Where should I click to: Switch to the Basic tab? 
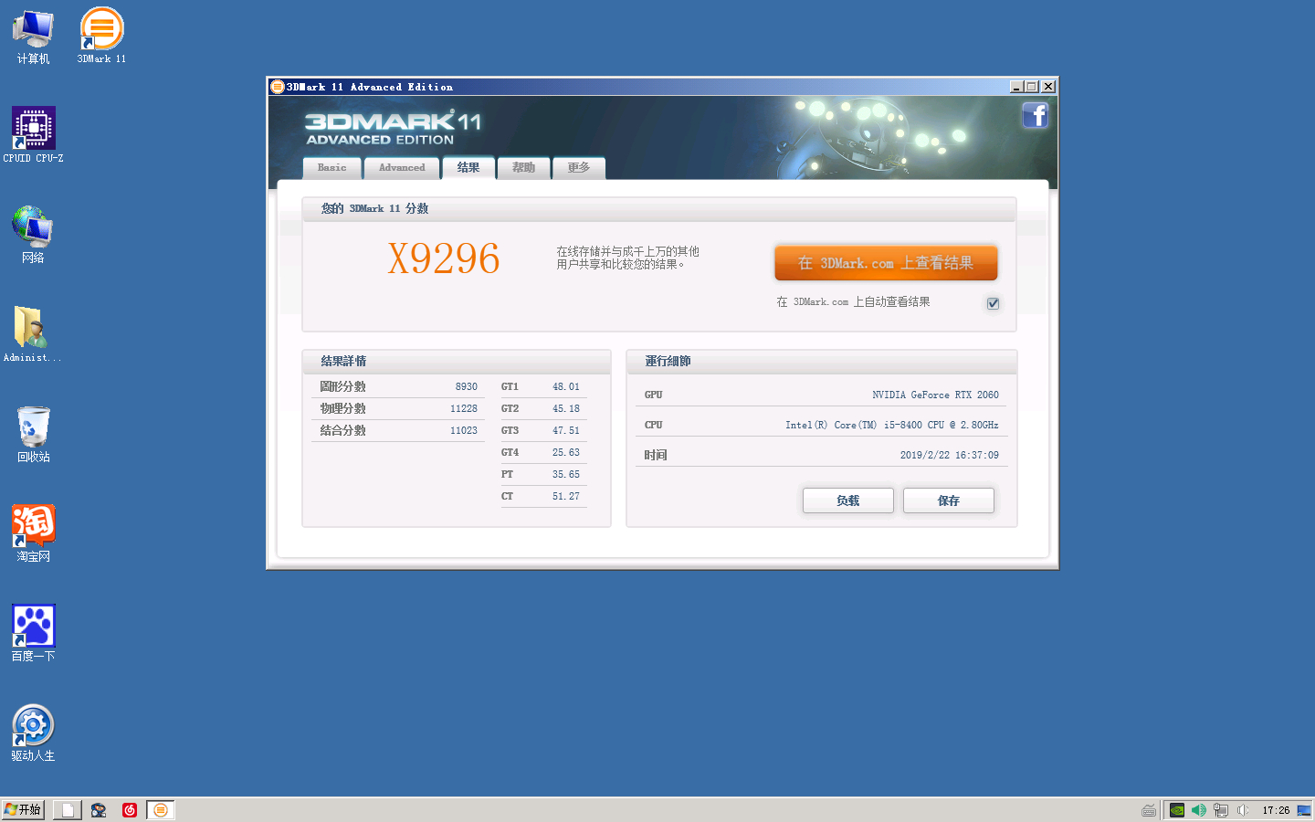[331, 168]
